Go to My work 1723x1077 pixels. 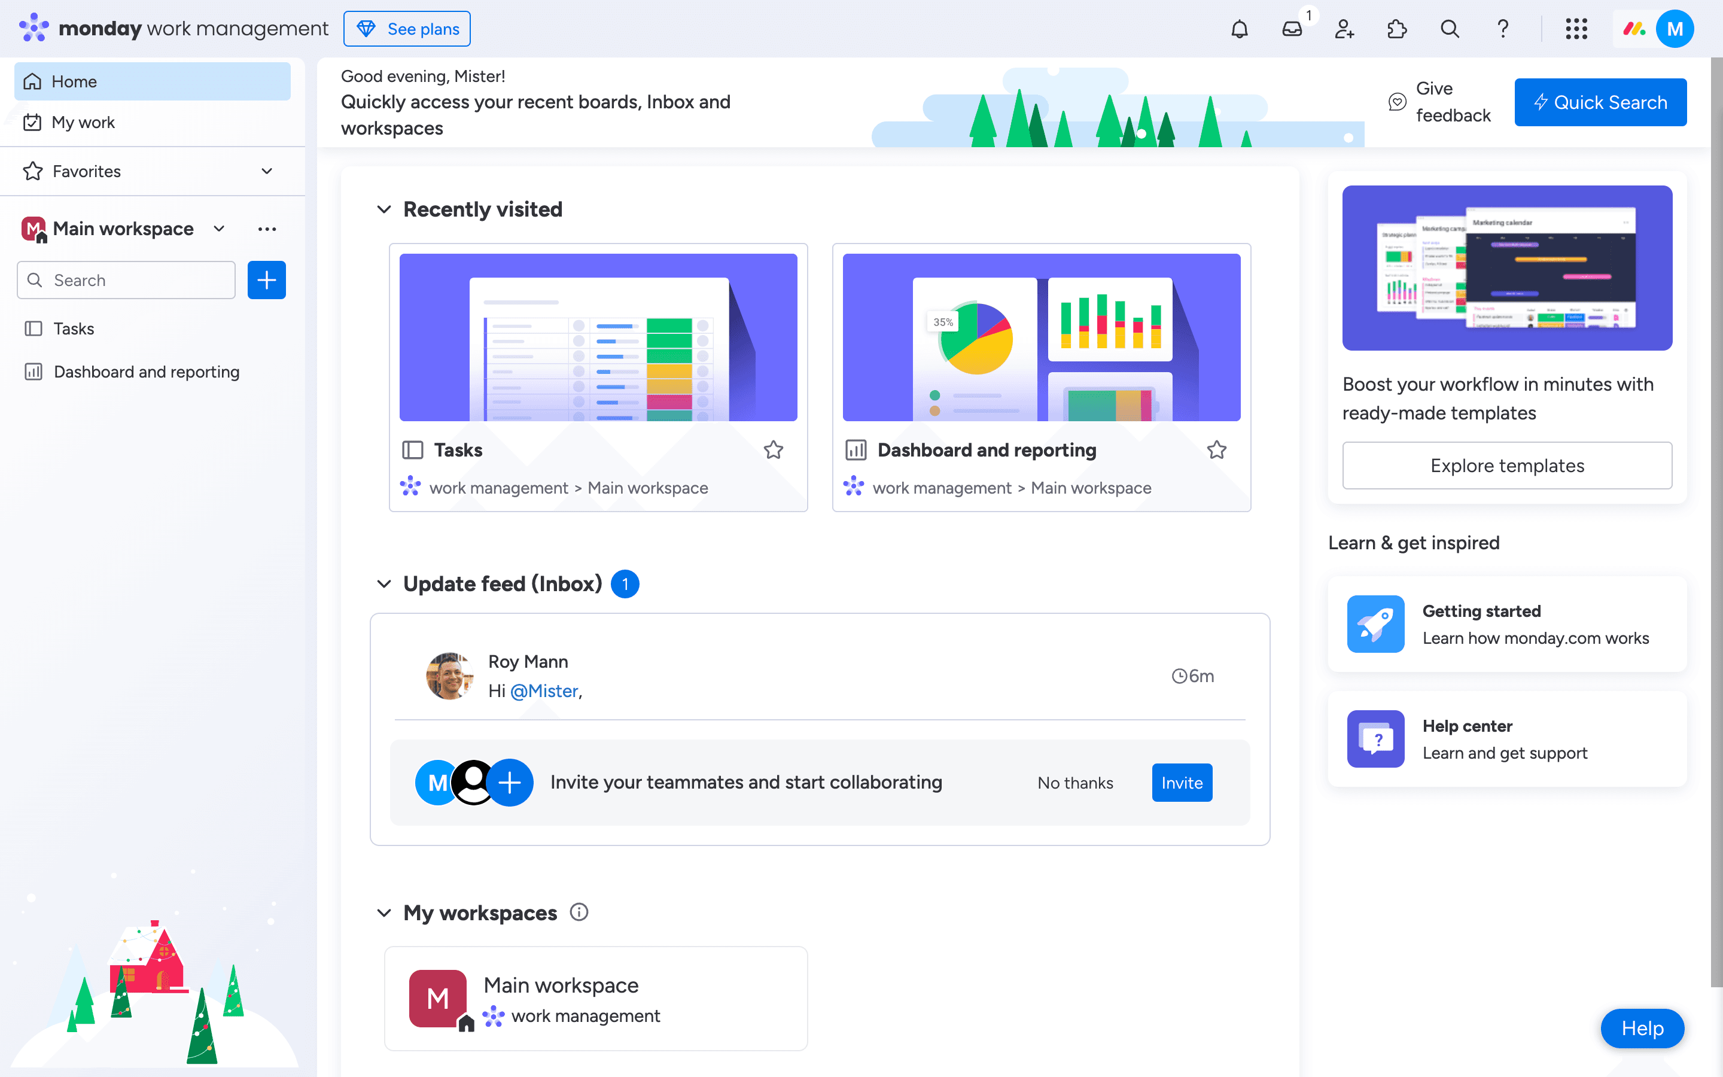[83, 123]
